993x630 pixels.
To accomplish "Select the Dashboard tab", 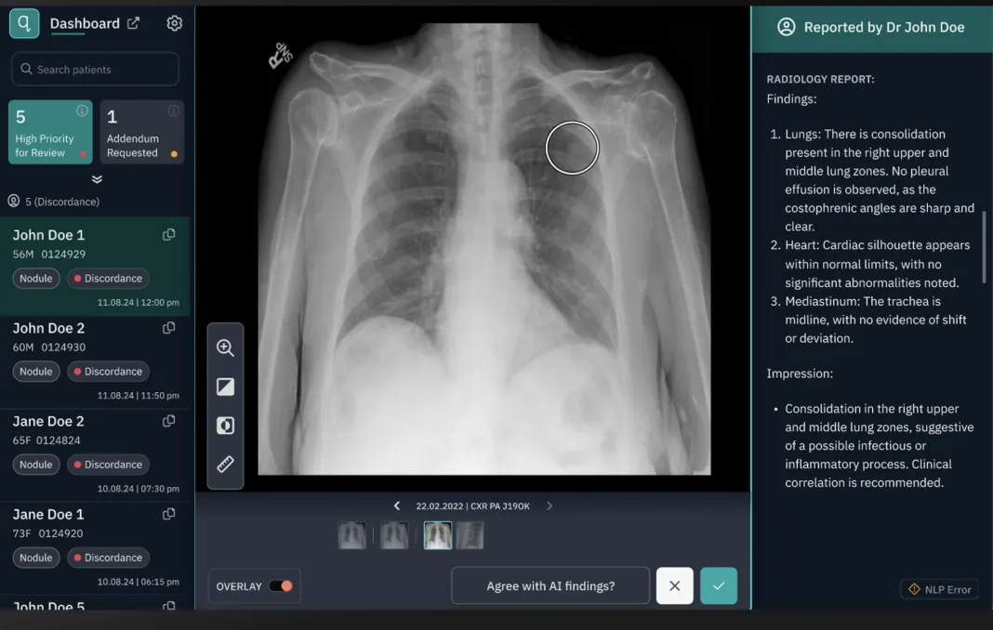I will coord(86,22).
